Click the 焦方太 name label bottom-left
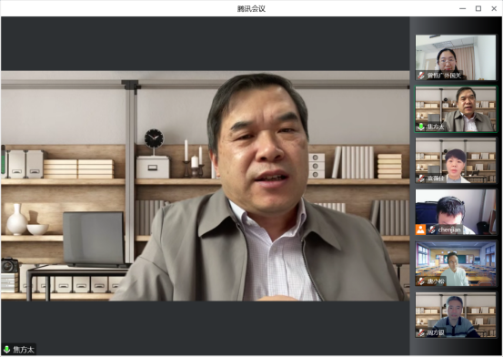 pos(24,350)
